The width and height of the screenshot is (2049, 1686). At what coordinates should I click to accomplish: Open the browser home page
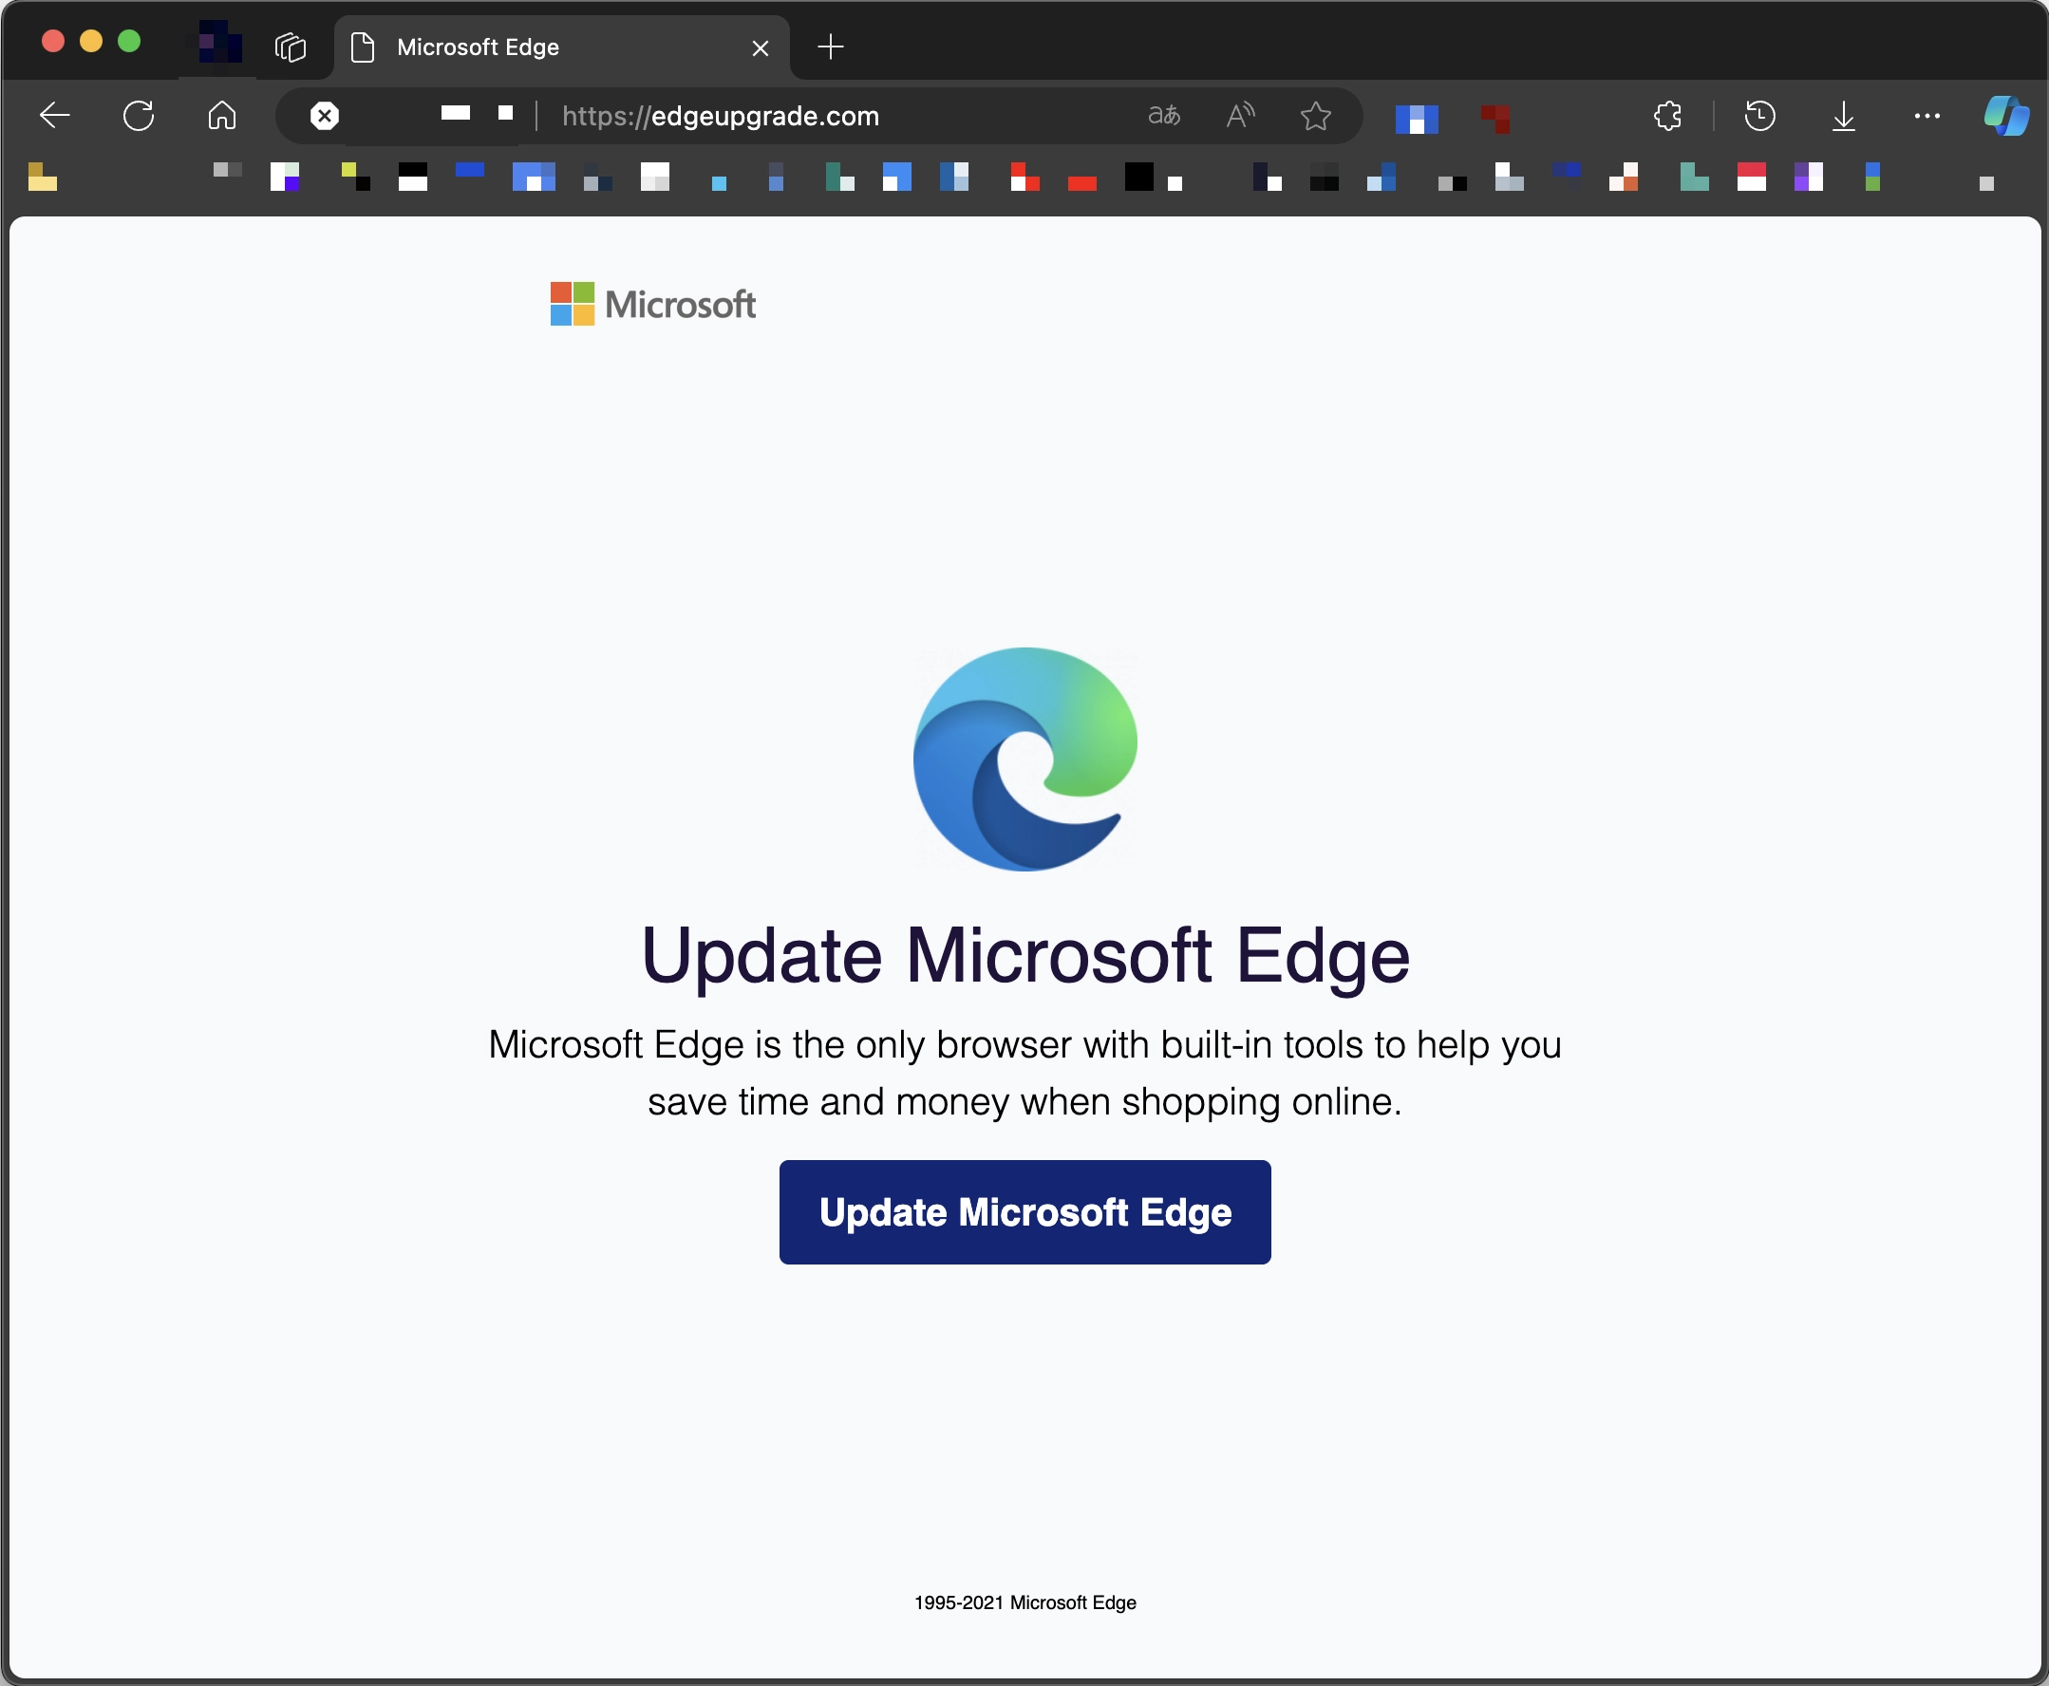click(x=222, y=116)
